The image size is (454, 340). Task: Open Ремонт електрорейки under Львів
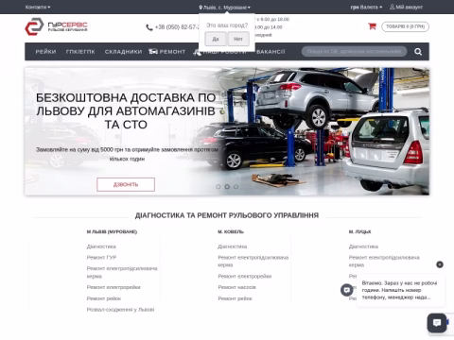click(113, 287)
